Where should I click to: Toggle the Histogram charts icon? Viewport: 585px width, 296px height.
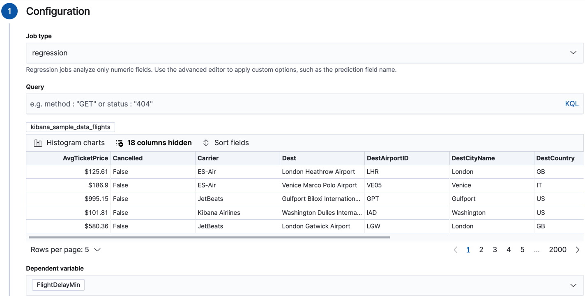click(x=38, y=142)
